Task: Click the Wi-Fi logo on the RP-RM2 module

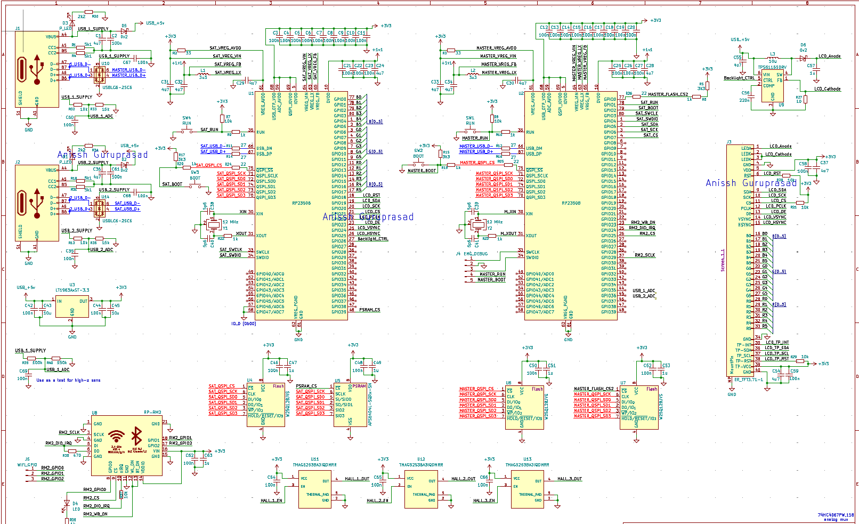Action: click(116, 436)
